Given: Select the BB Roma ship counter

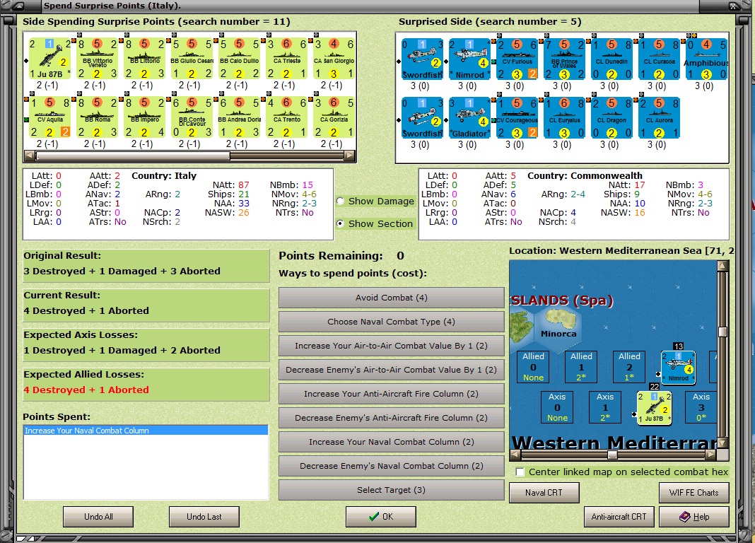Looking at the screenshot, I should tap(98, 117).
